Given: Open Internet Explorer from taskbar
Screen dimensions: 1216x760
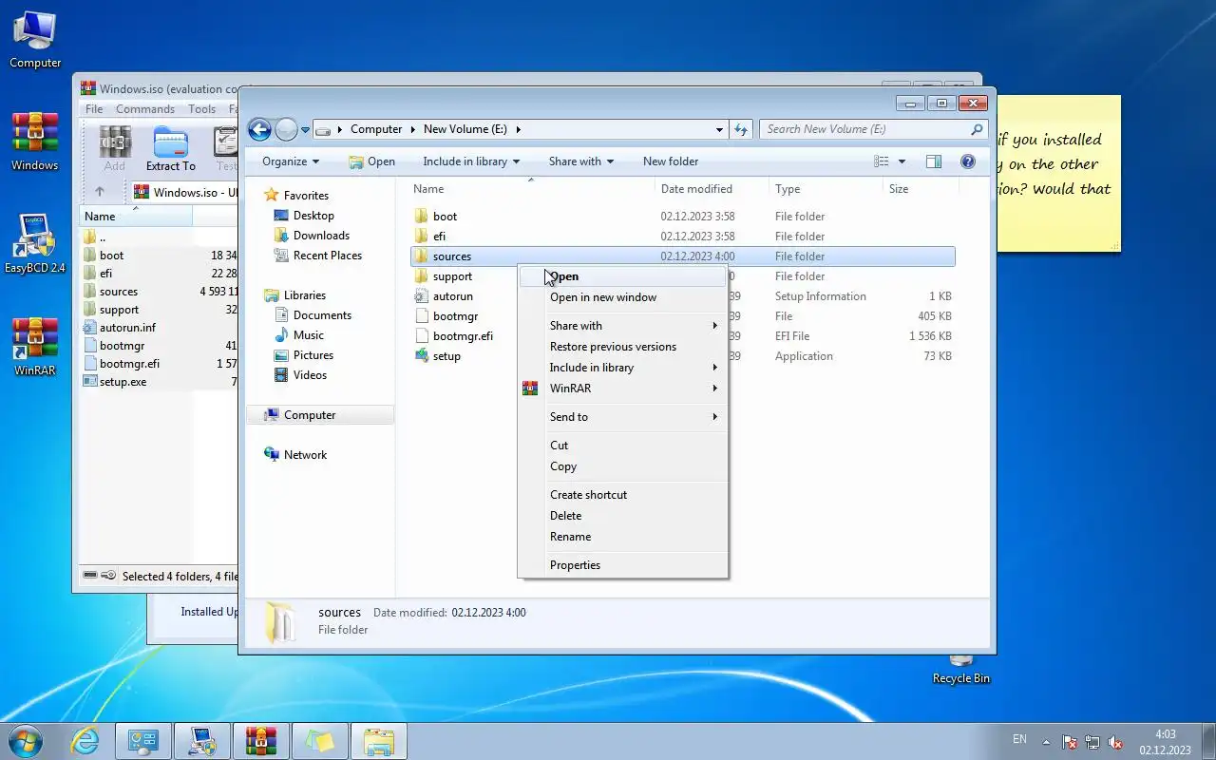Looking at the screenshot, I should point(85,741).
